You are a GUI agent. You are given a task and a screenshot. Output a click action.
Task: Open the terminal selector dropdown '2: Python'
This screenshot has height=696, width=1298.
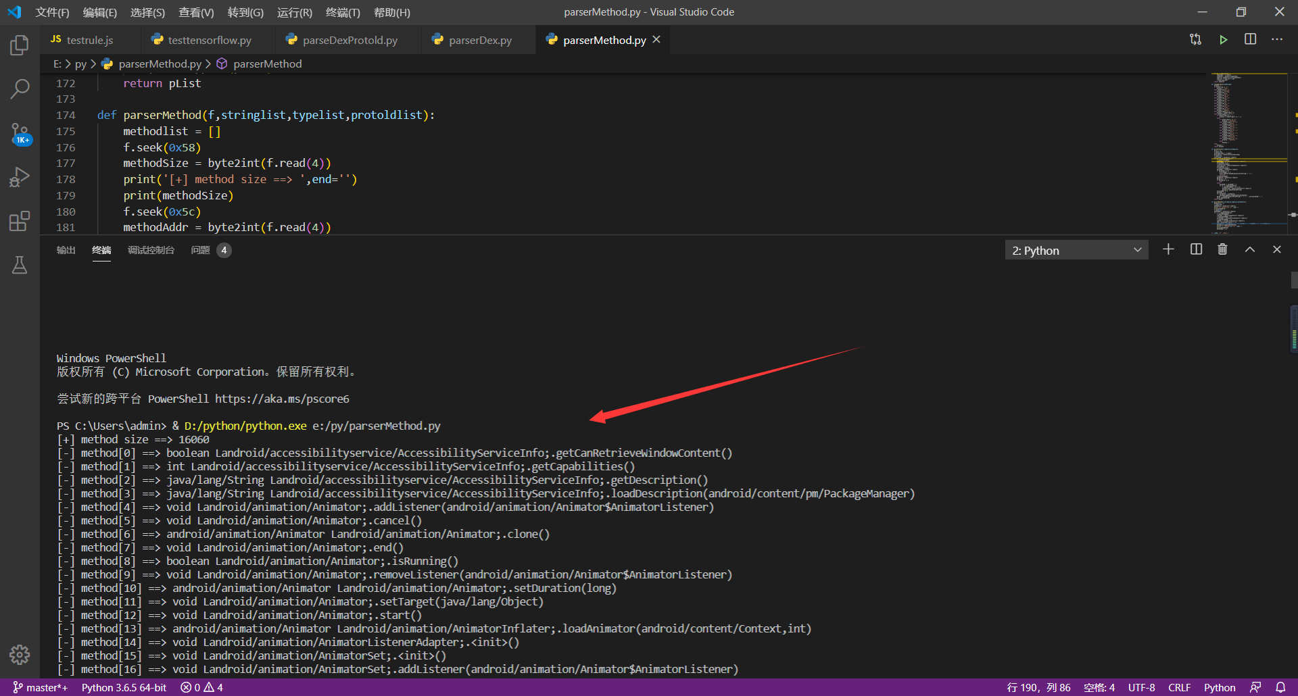pyautogui.click(x=1076, y=250)
